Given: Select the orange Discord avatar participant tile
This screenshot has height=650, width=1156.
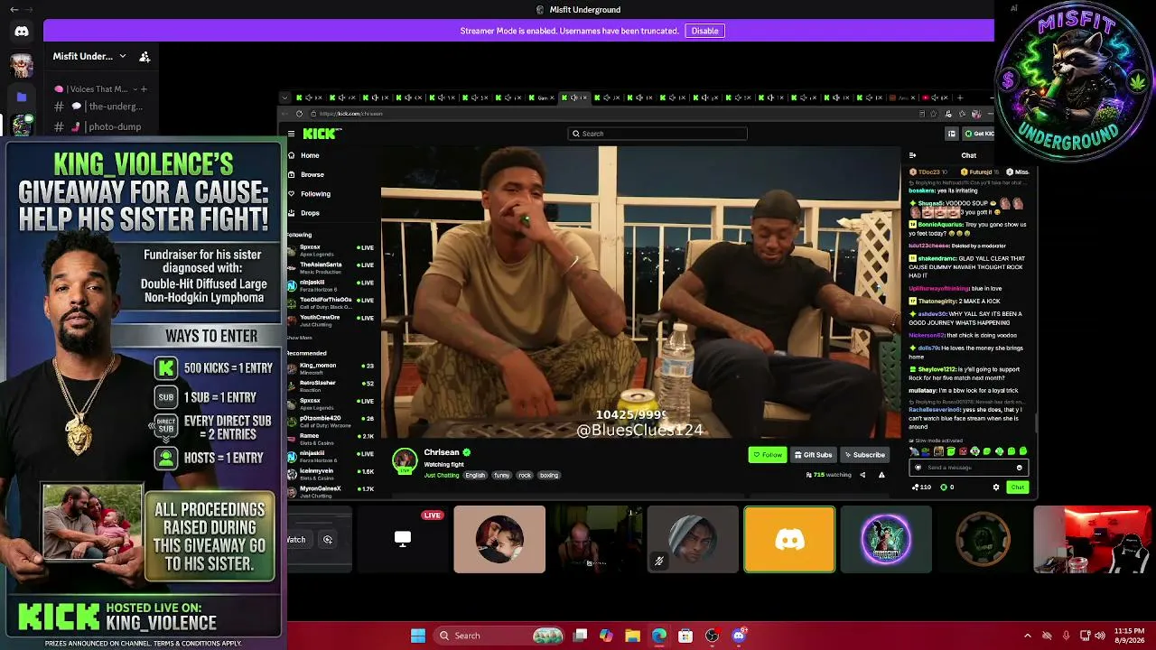Looking at the screenshot, I should (789, 540).
